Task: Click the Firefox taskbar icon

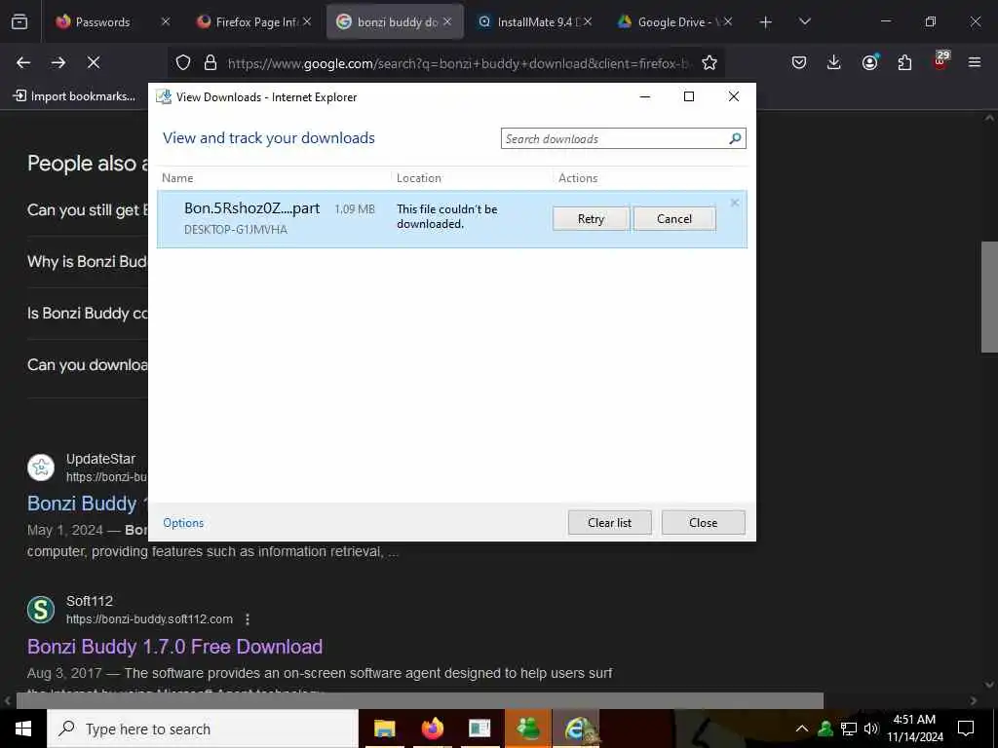Action: pos(432,729)
